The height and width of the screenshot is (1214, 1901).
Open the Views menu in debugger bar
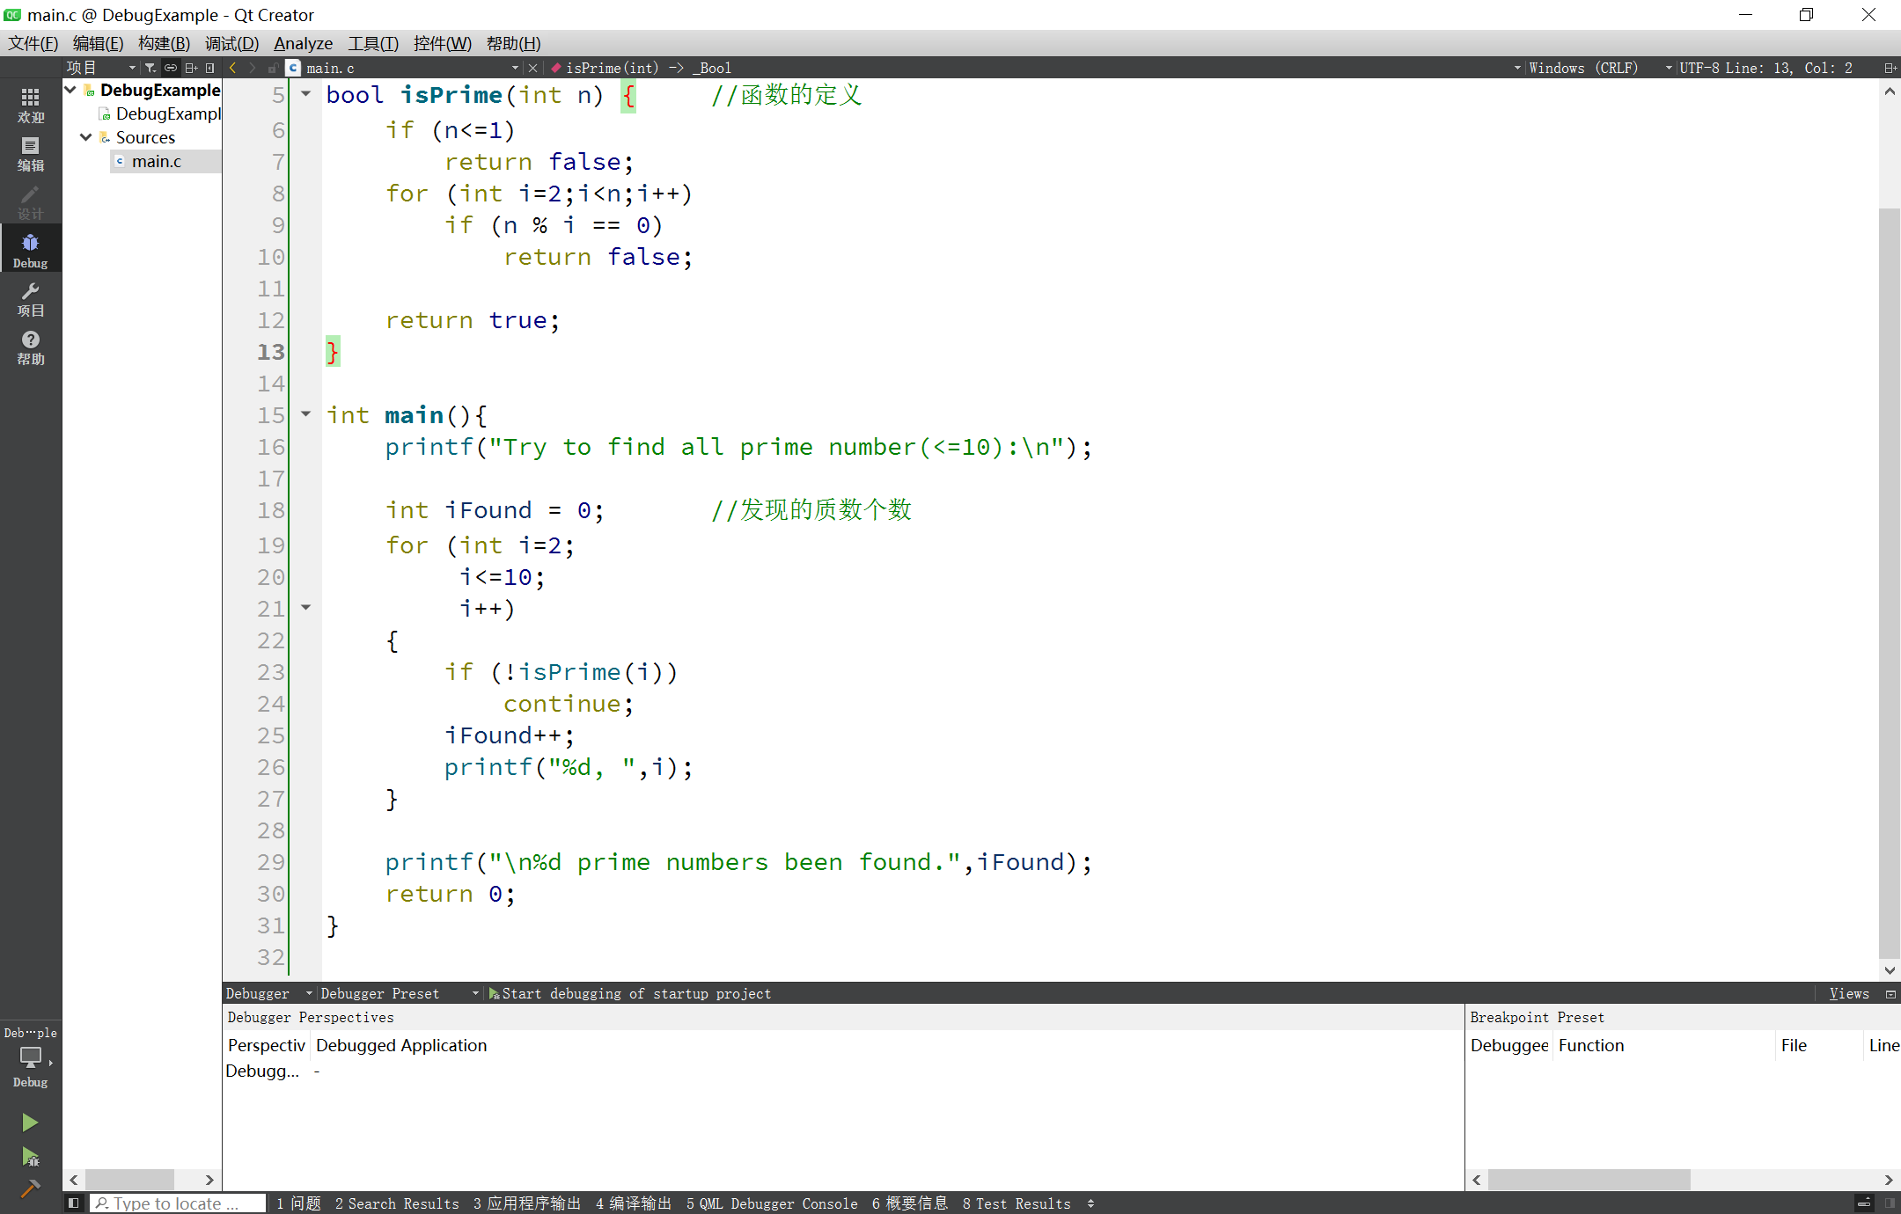tap(1848, 993)
